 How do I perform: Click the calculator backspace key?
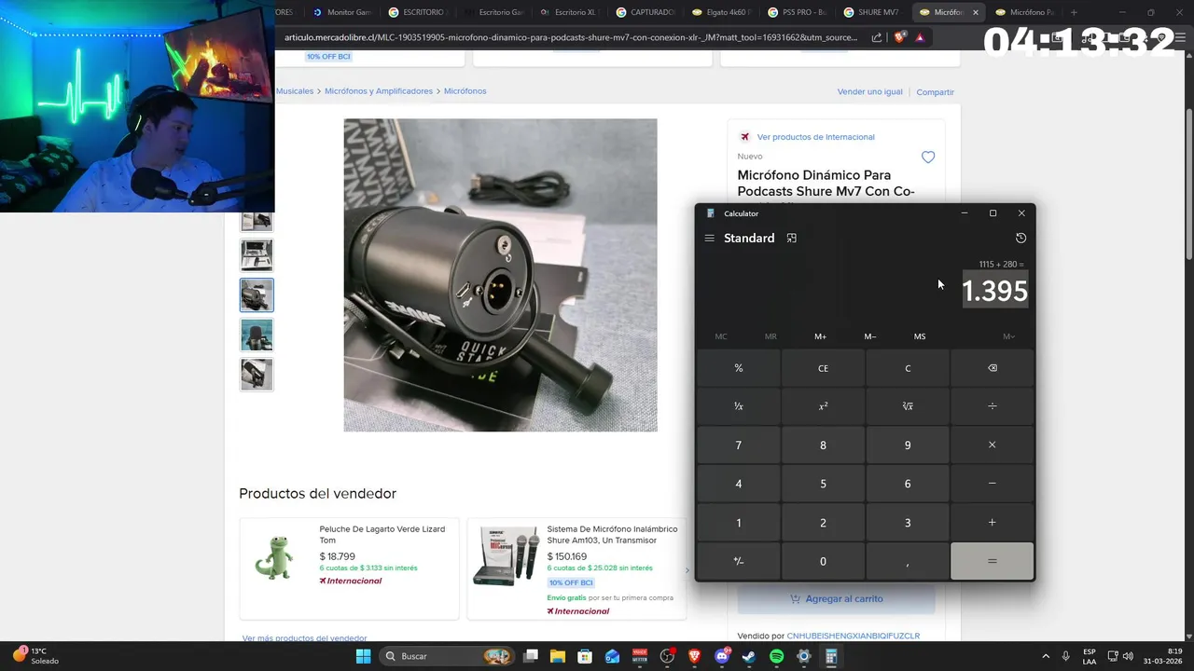tap(992, 368)
